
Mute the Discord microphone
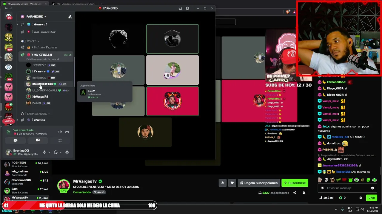pos(44,152)
